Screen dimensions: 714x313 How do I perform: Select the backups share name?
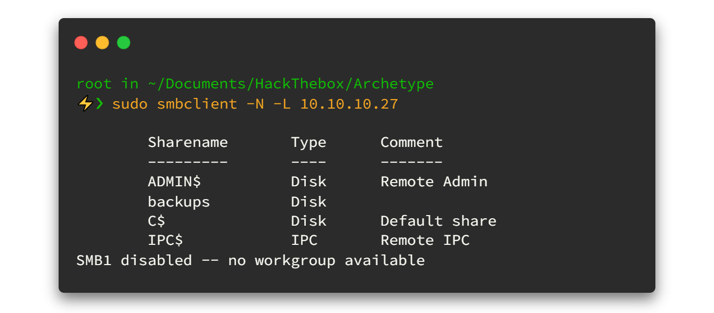(x=179, y=202)
